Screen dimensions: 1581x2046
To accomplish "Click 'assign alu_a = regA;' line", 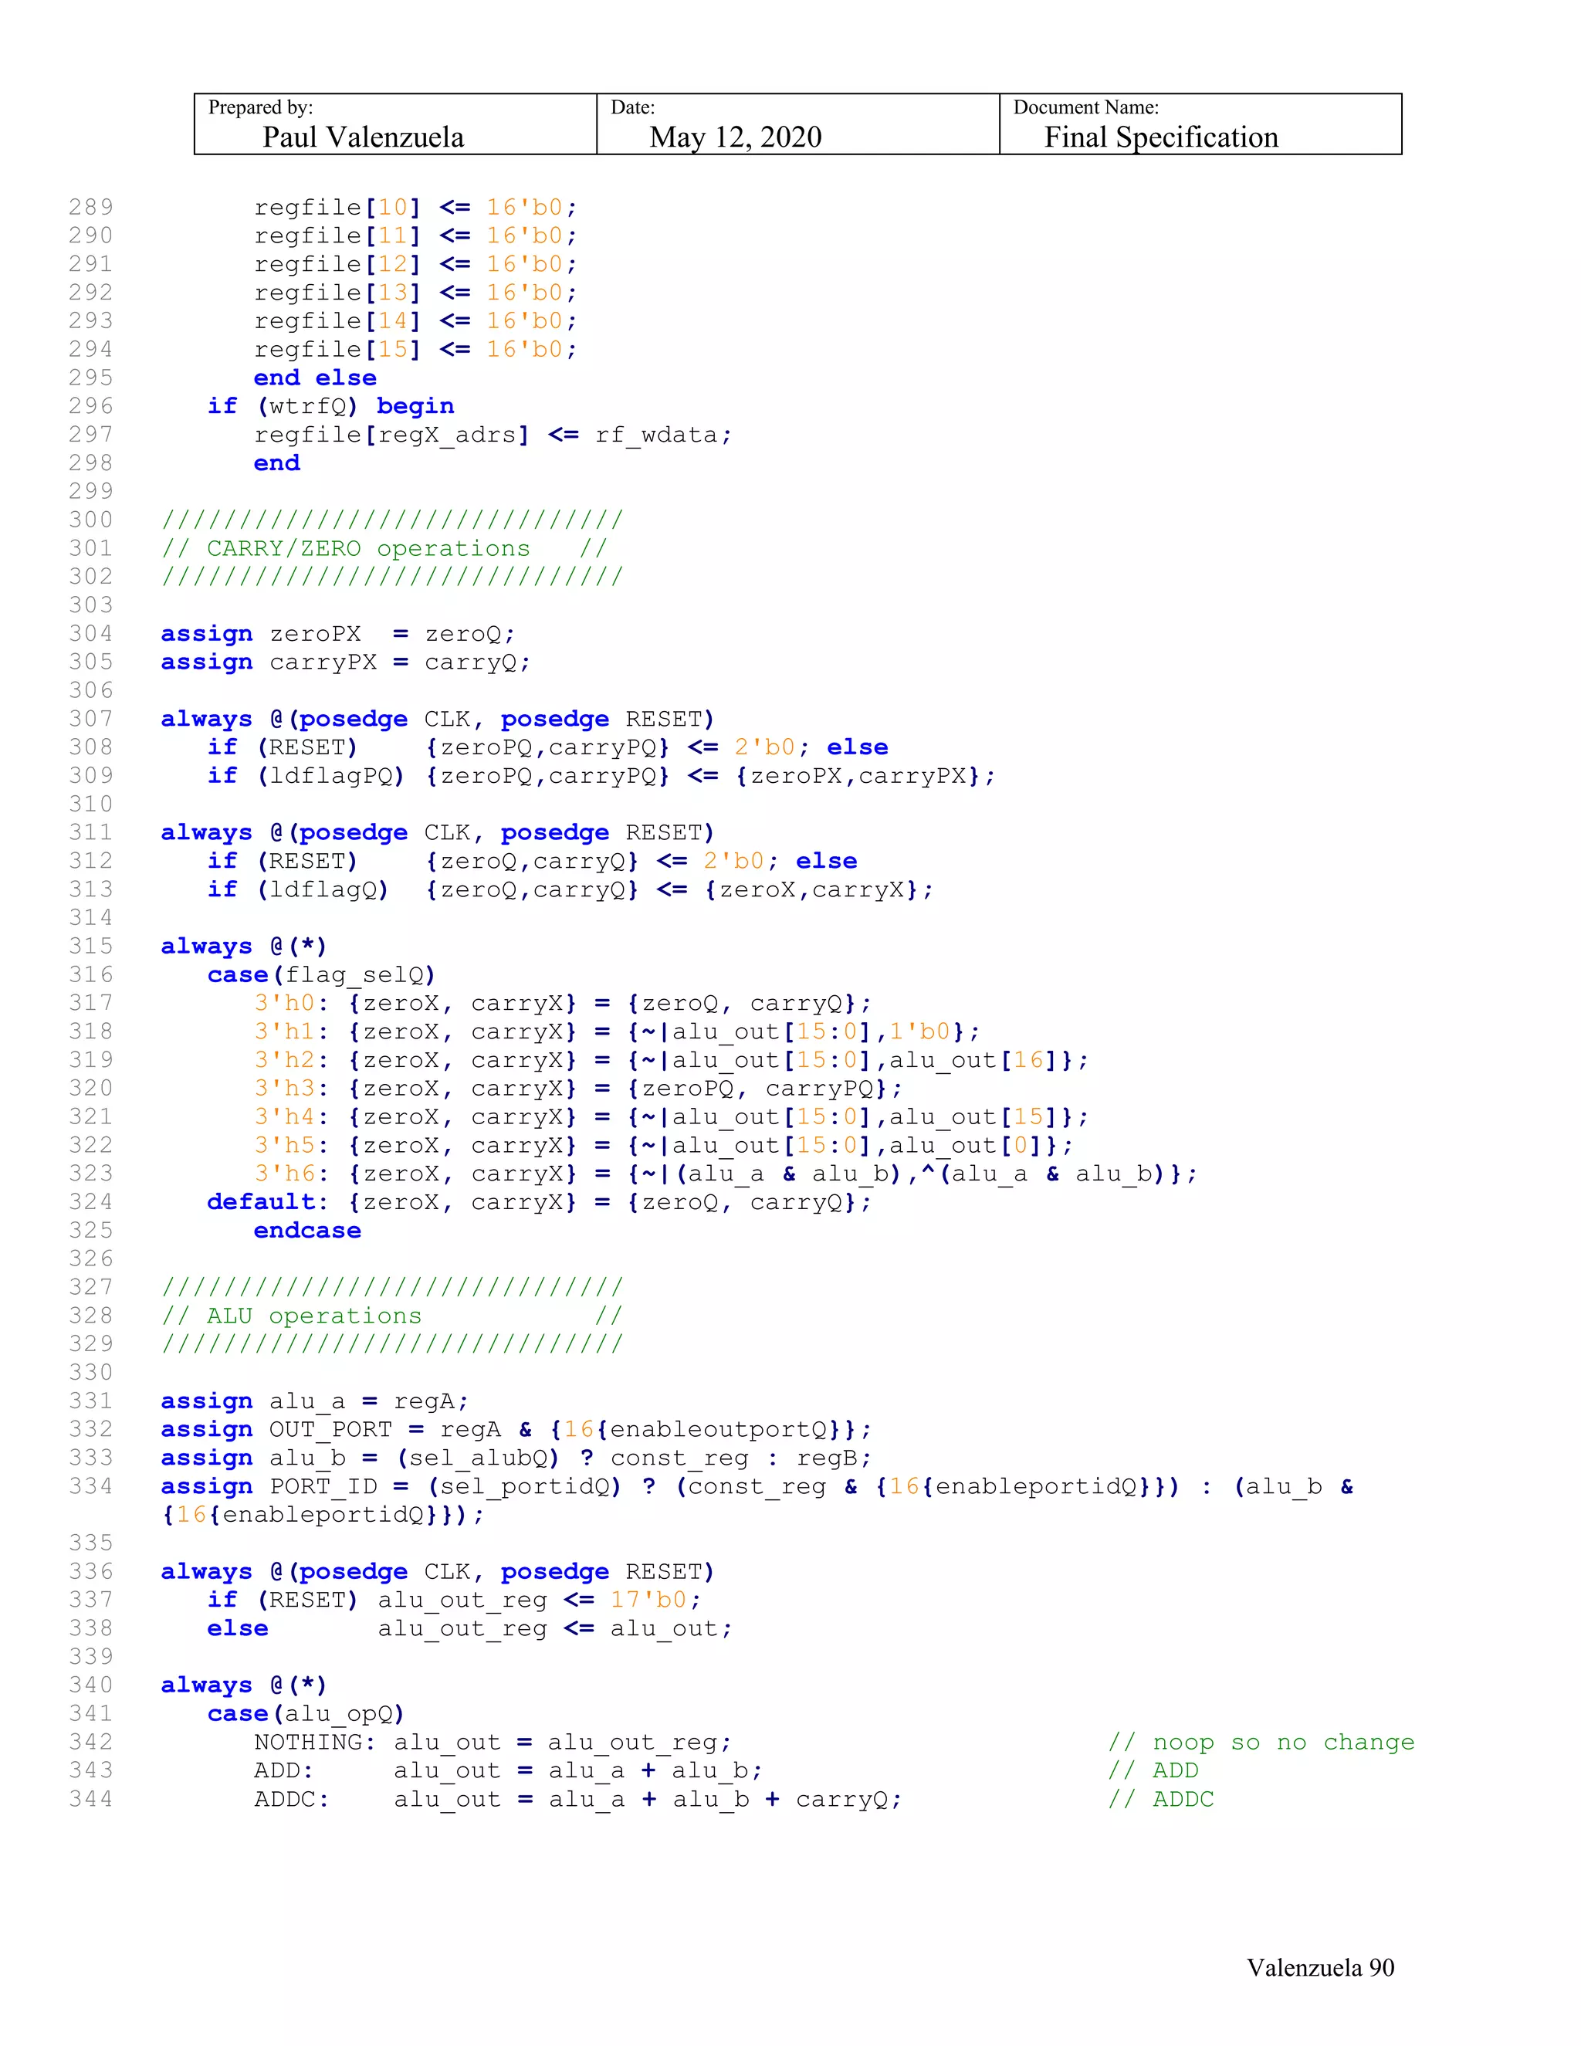I will [315, 1401].
